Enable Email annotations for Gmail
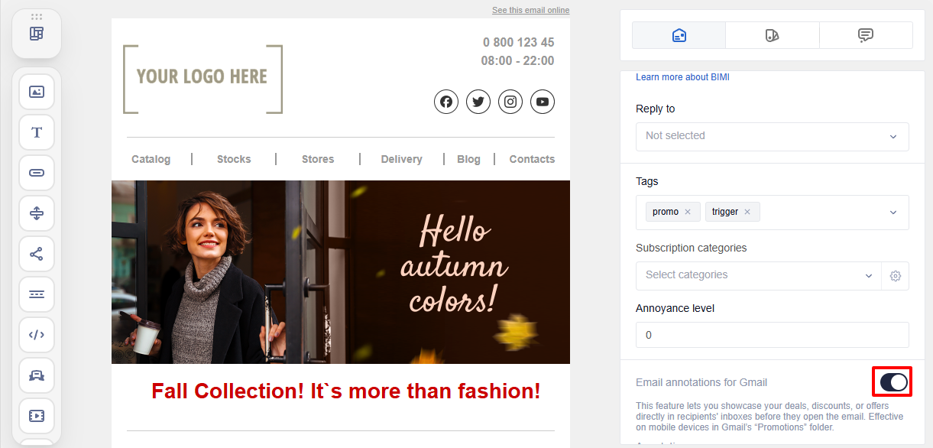The width and height of the screenshot is (933, 448). tap(892, 381)
